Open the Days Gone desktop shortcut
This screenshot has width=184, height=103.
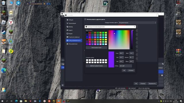coord(178,13)
